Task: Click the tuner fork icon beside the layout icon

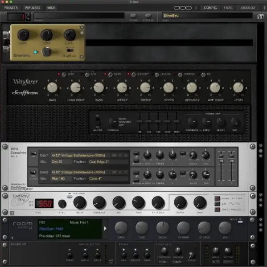Action: click(196, 8)
